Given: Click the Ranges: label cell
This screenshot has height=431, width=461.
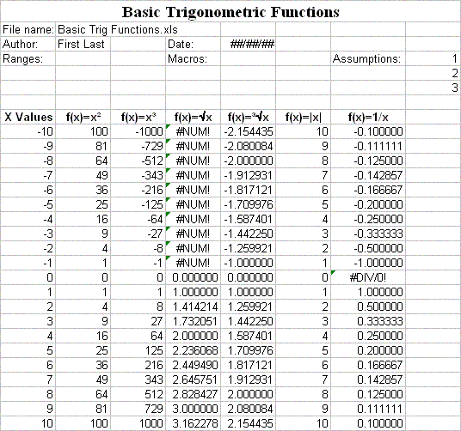Looking at the screenshot, I should pyautogui.click(x=28, y=58).
